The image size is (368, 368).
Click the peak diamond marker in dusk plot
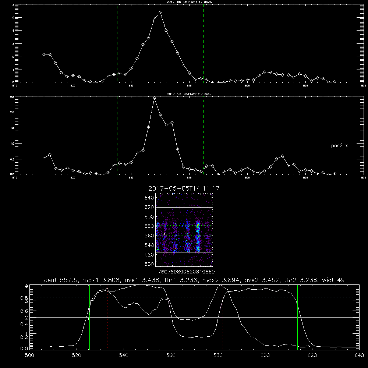pos(154,98)
